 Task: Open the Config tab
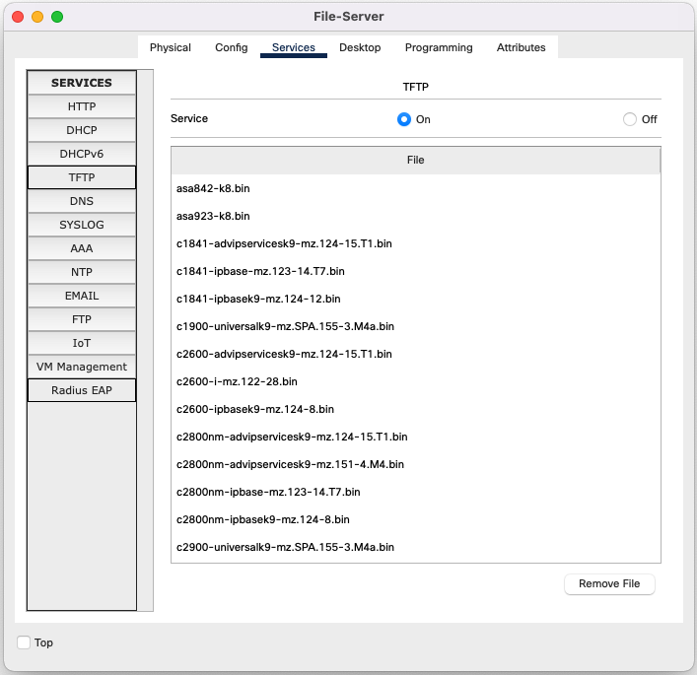(232, 47)
